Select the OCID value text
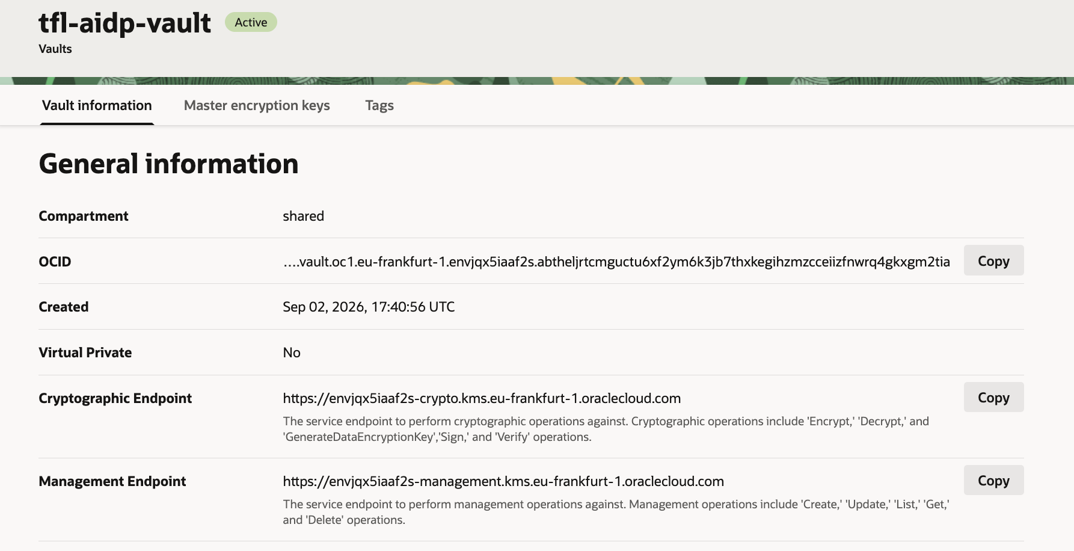This screenshot has height=551, width=1074. (616, 262)
